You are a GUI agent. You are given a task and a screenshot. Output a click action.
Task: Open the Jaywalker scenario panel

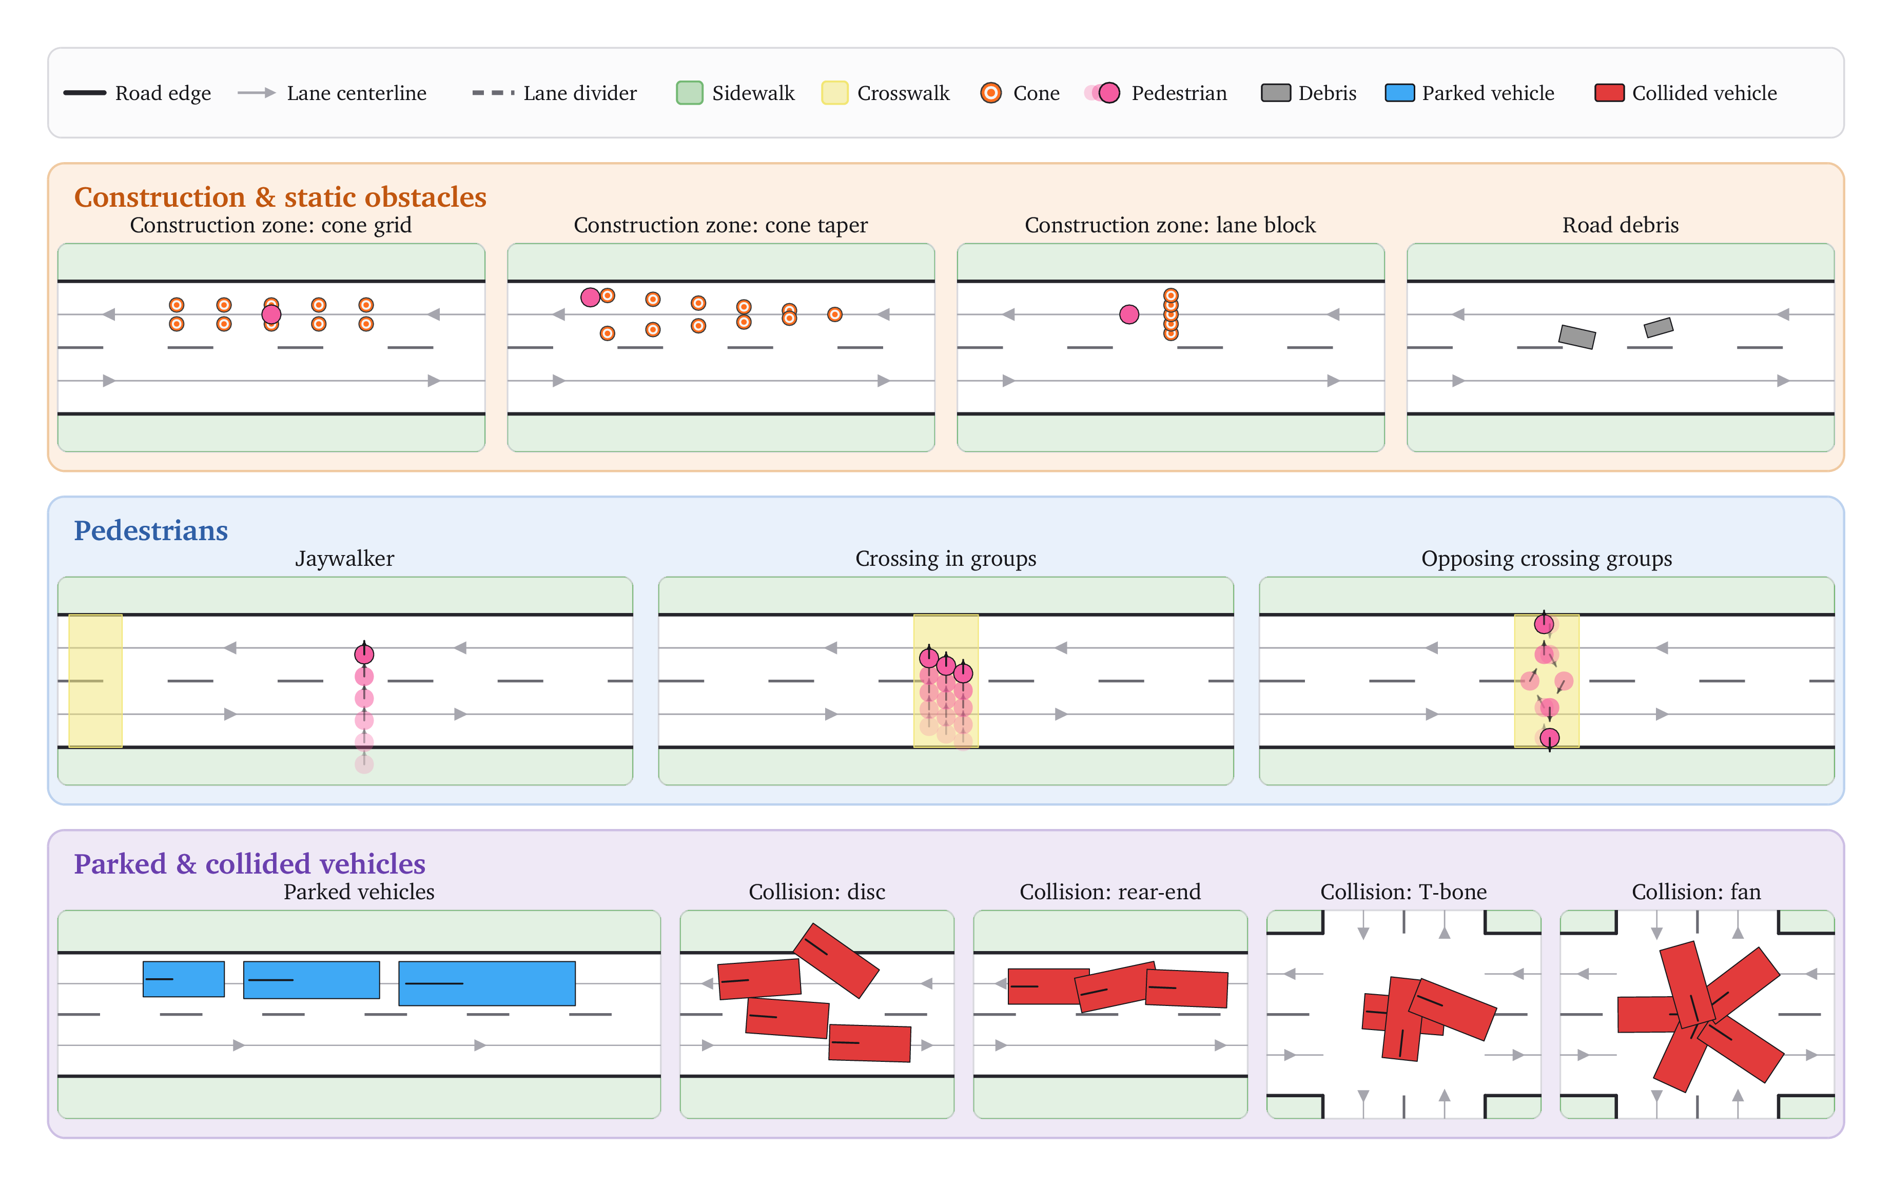click(345, 681)
